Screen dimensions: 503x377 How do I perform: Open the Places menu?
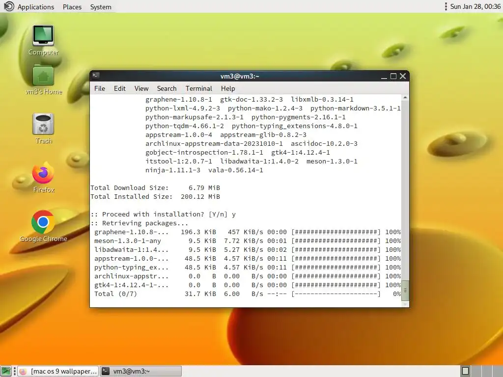tap(72, 7)
